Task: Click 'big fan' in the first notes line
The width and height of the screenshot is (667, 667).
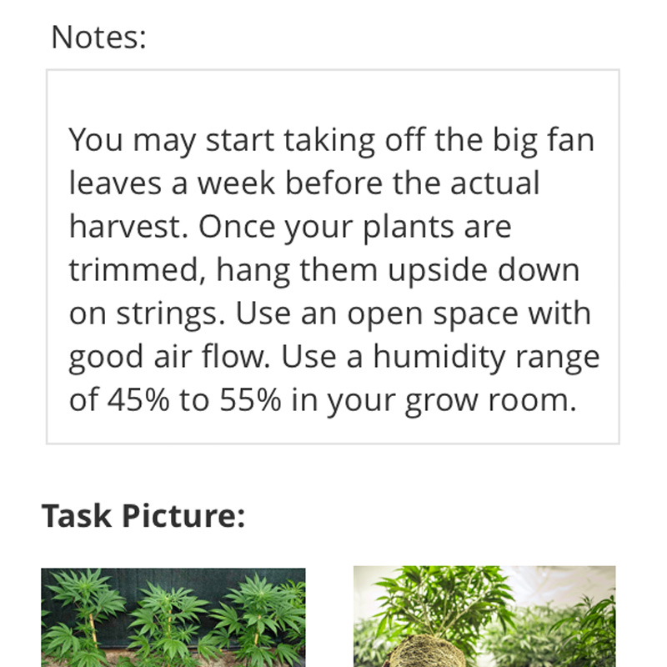Action: point(544,139)
